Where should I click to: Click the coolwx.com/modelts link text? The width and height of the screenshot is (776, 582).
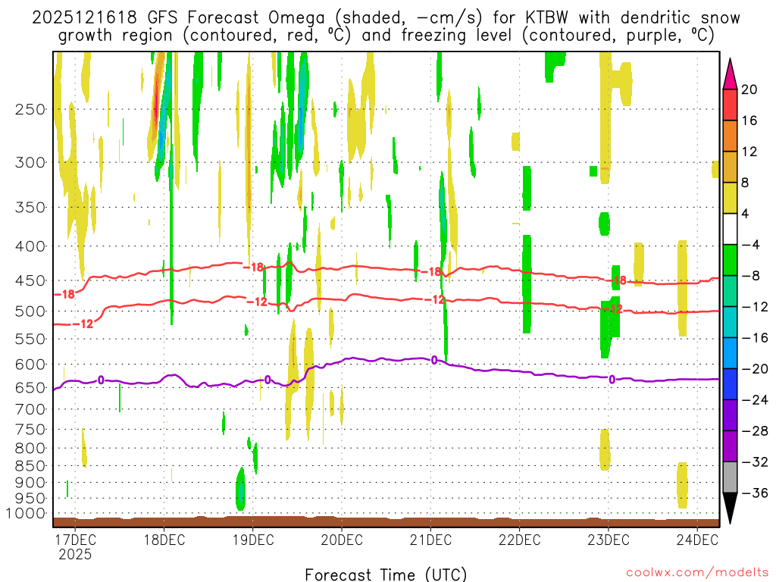pos(697,573)
